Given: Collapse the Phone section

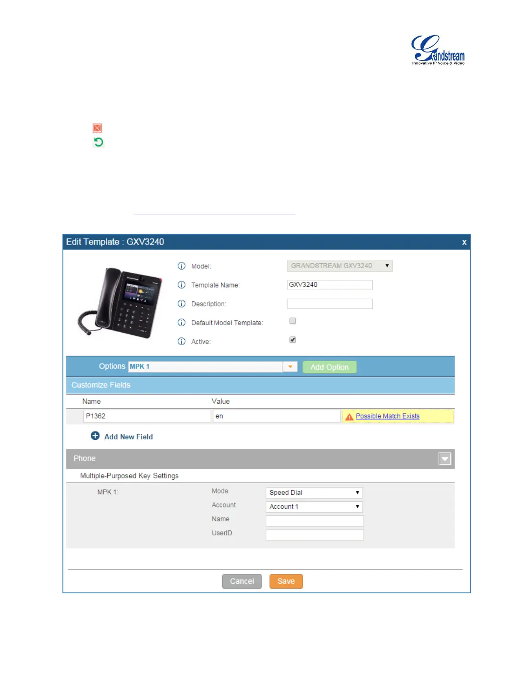Looking at the screenshot, I should coord(445,459).
